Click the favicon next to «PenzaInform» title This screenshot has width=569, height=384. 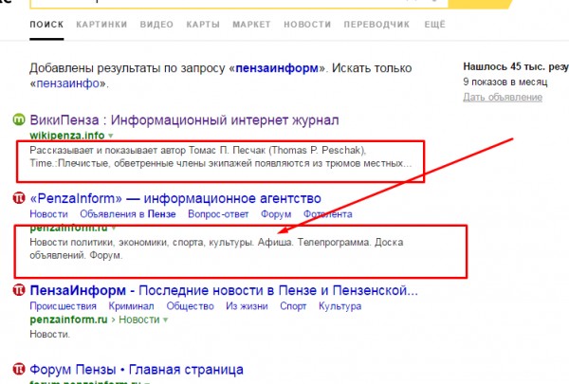coord(19,198)
